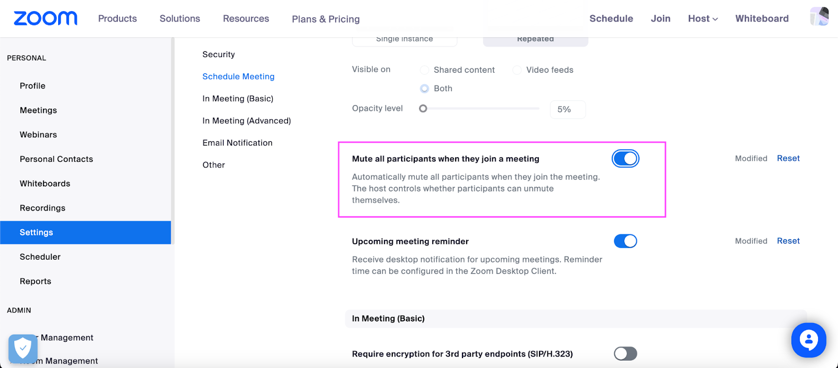
Task: Open Scheduler from the sidebar
Action: [x=40, y=257]
